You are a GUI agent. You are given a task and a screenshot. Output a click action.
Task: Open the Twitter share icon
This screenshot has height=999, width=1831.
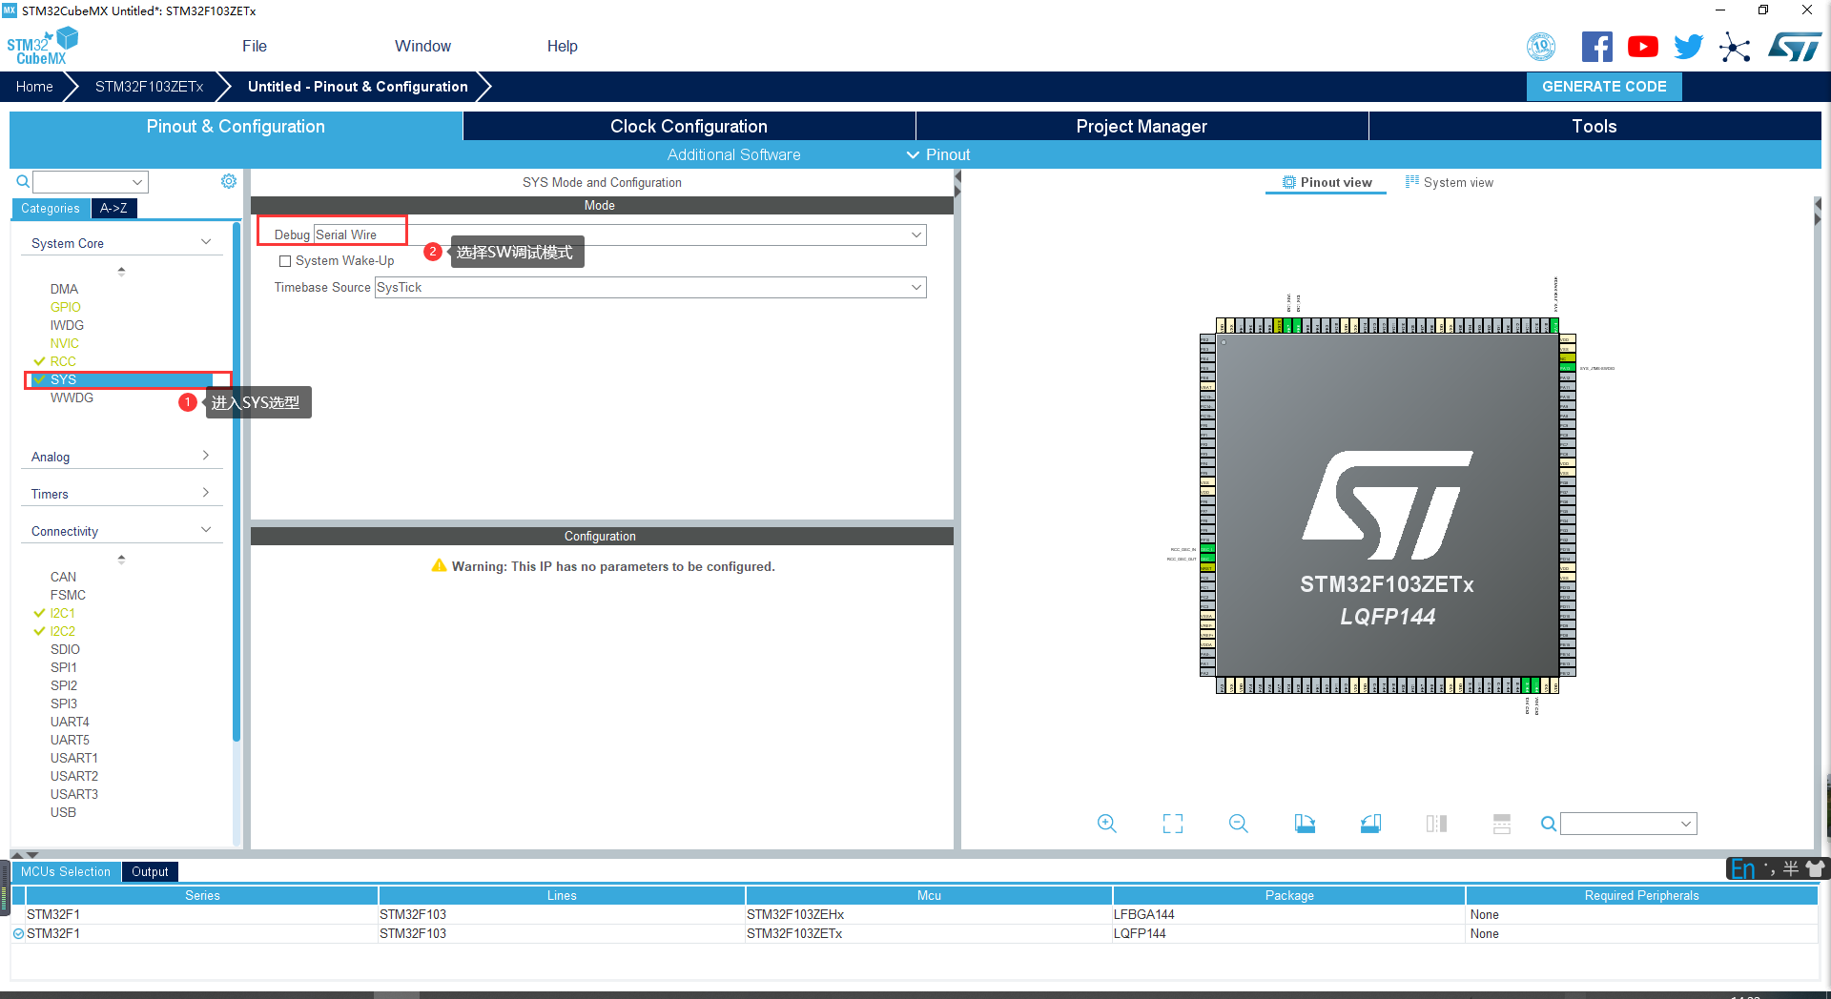tap(1688, 46)
